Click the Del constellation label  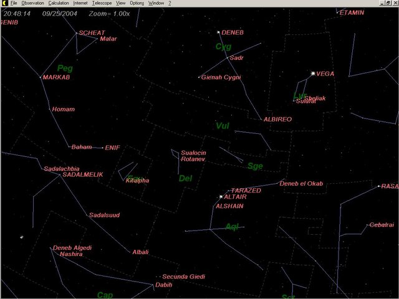click(x=185, y=179)
